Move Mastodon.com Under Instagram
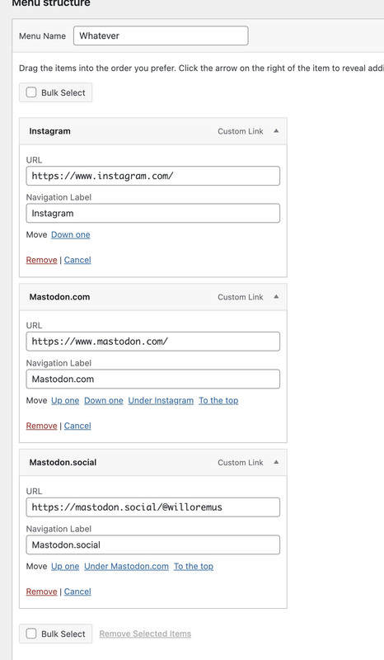 161,401
